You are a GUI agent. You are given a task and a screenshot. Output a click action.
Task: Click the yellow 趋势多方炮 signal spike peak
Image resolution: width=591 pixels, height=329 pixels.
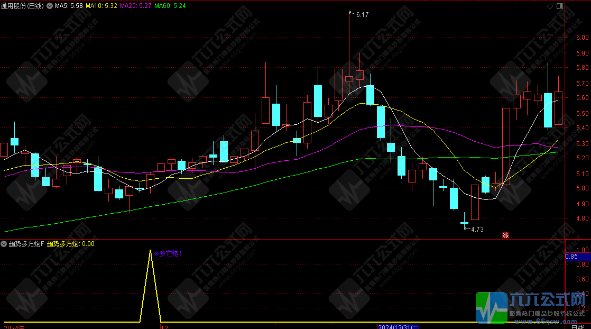pyautogui.click(x=151, y=251)
